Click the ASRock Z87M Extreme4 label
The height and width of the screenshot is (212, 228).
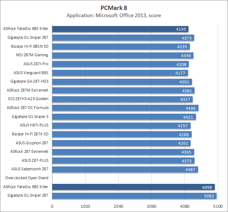pos(27,90)
